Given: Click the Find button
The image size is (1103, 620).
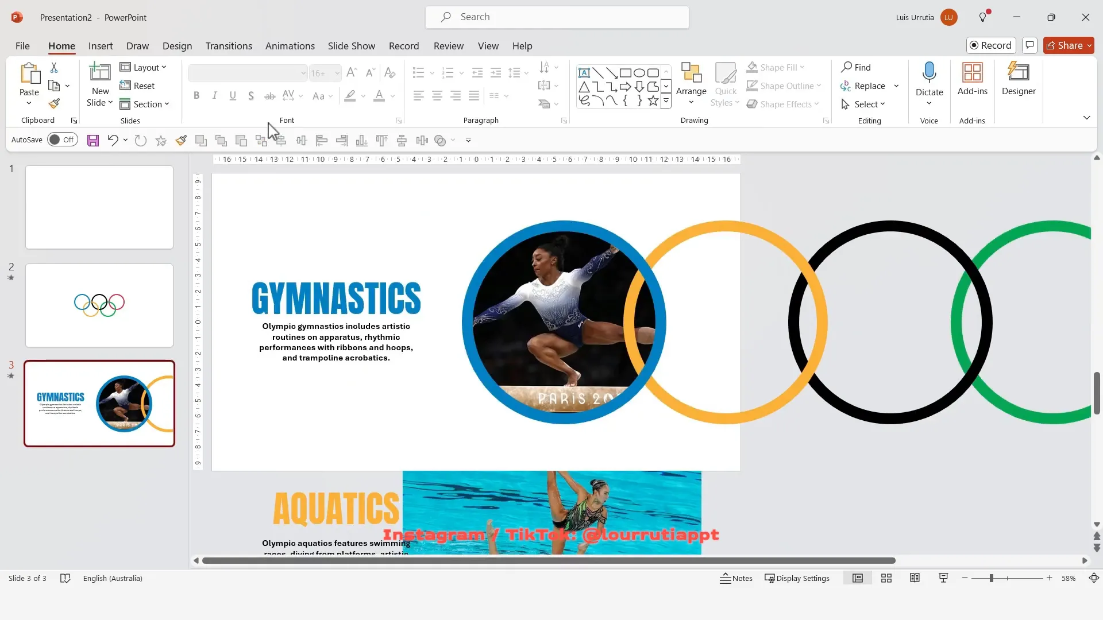Looking at the screenshot, I should tap(856, 67).
